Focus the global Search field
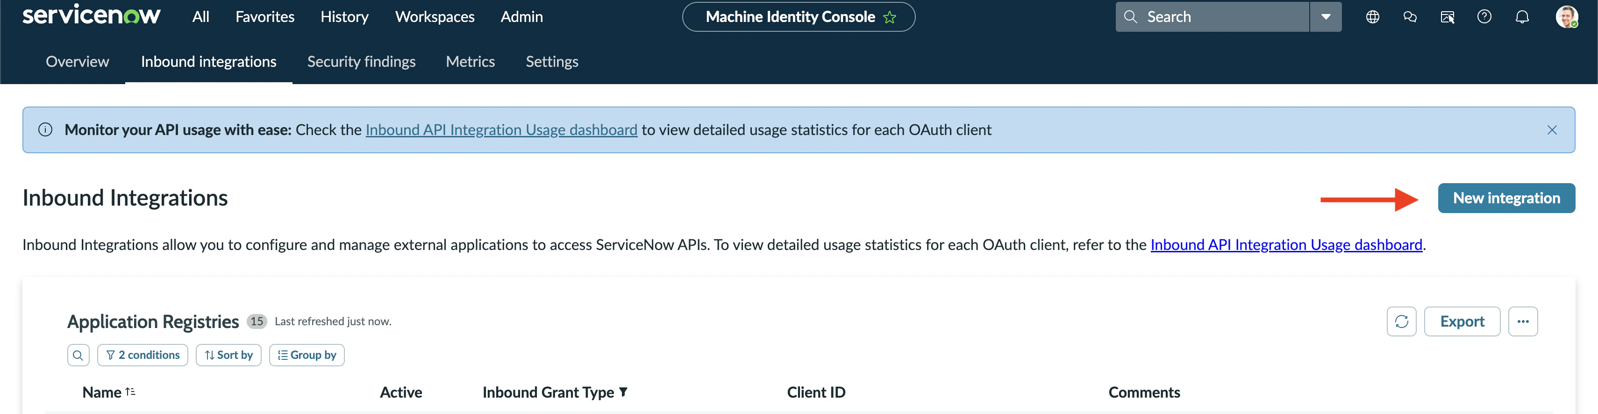1598x414 pixels. pos(1213,17)
